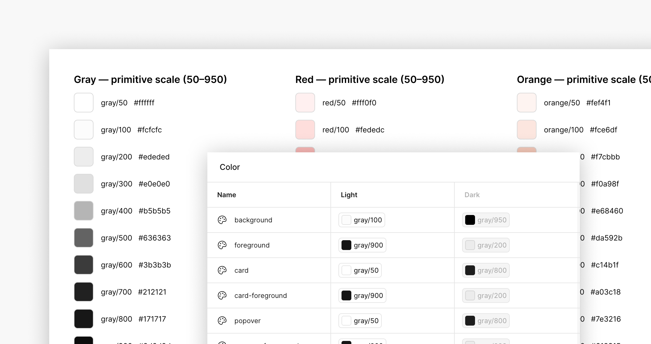Screen dimensions: 651x344
Task: Open the gray/800 dark value for popover
Action: 486,321
